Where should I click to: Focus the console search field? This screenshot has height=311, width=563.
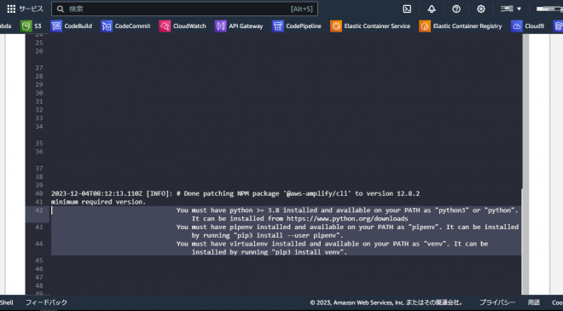184,9
